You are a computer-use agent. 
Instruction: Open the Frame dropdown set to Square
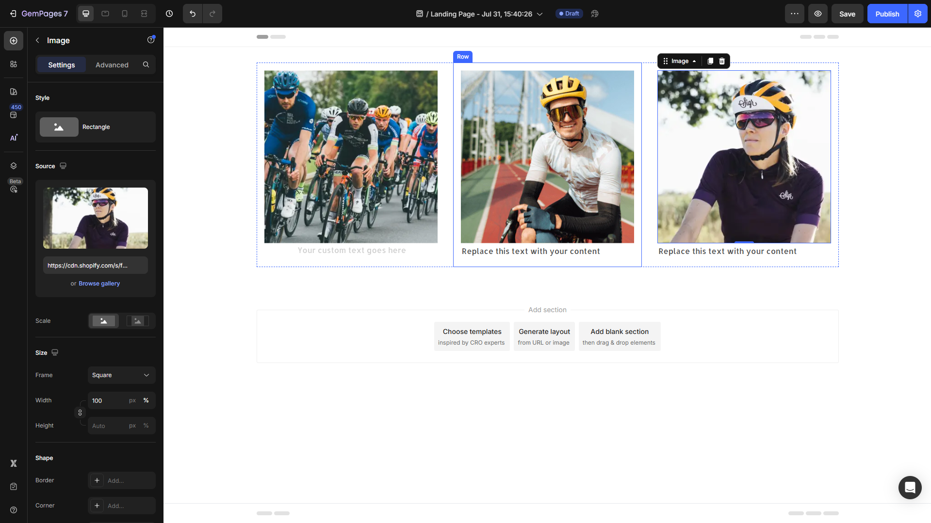click(121, 375)
